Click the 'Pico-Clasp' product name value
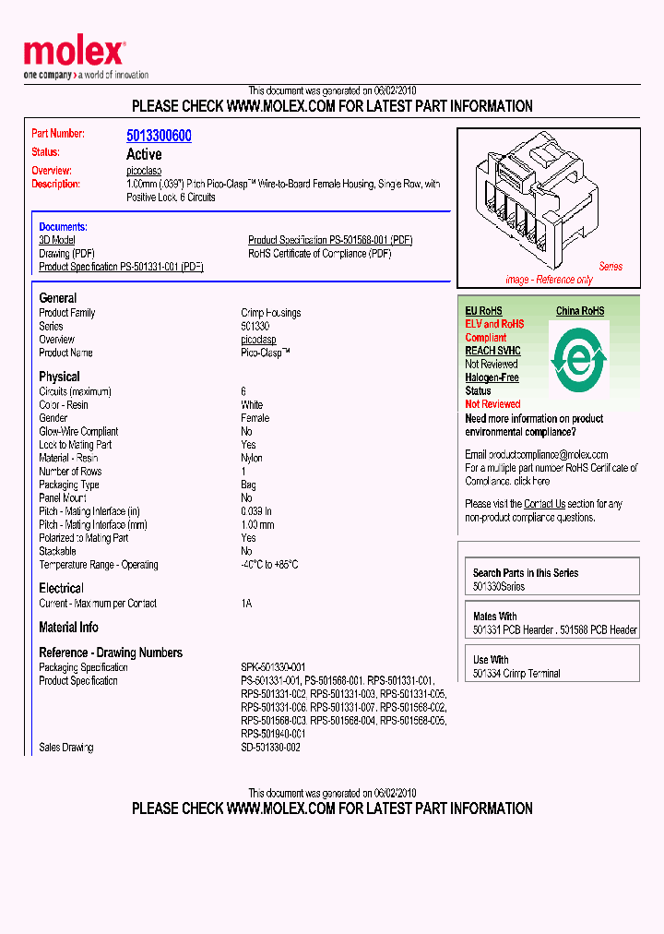This screenshot has height=934, width=664. tap(266, 353)
